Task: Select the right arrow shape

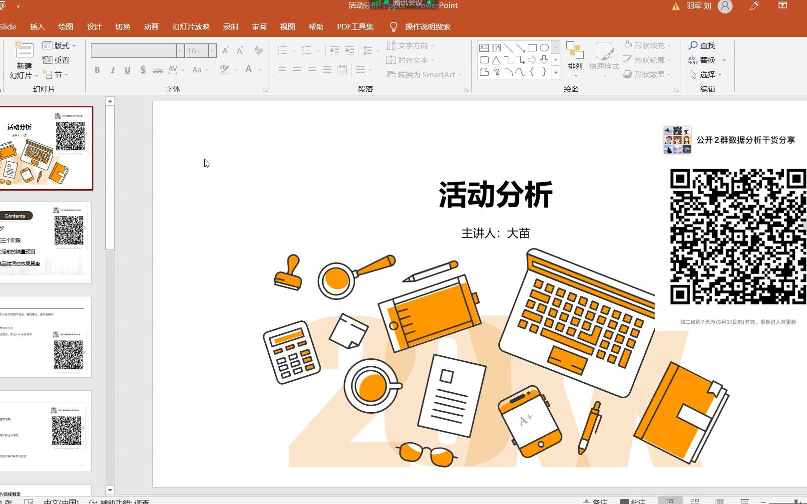Action: [x=532, y=60]
